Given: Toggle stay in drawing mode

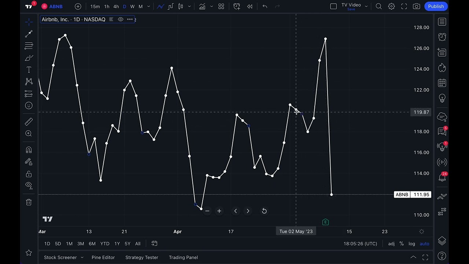Looking at the screenshot, I should coord(29,162).
